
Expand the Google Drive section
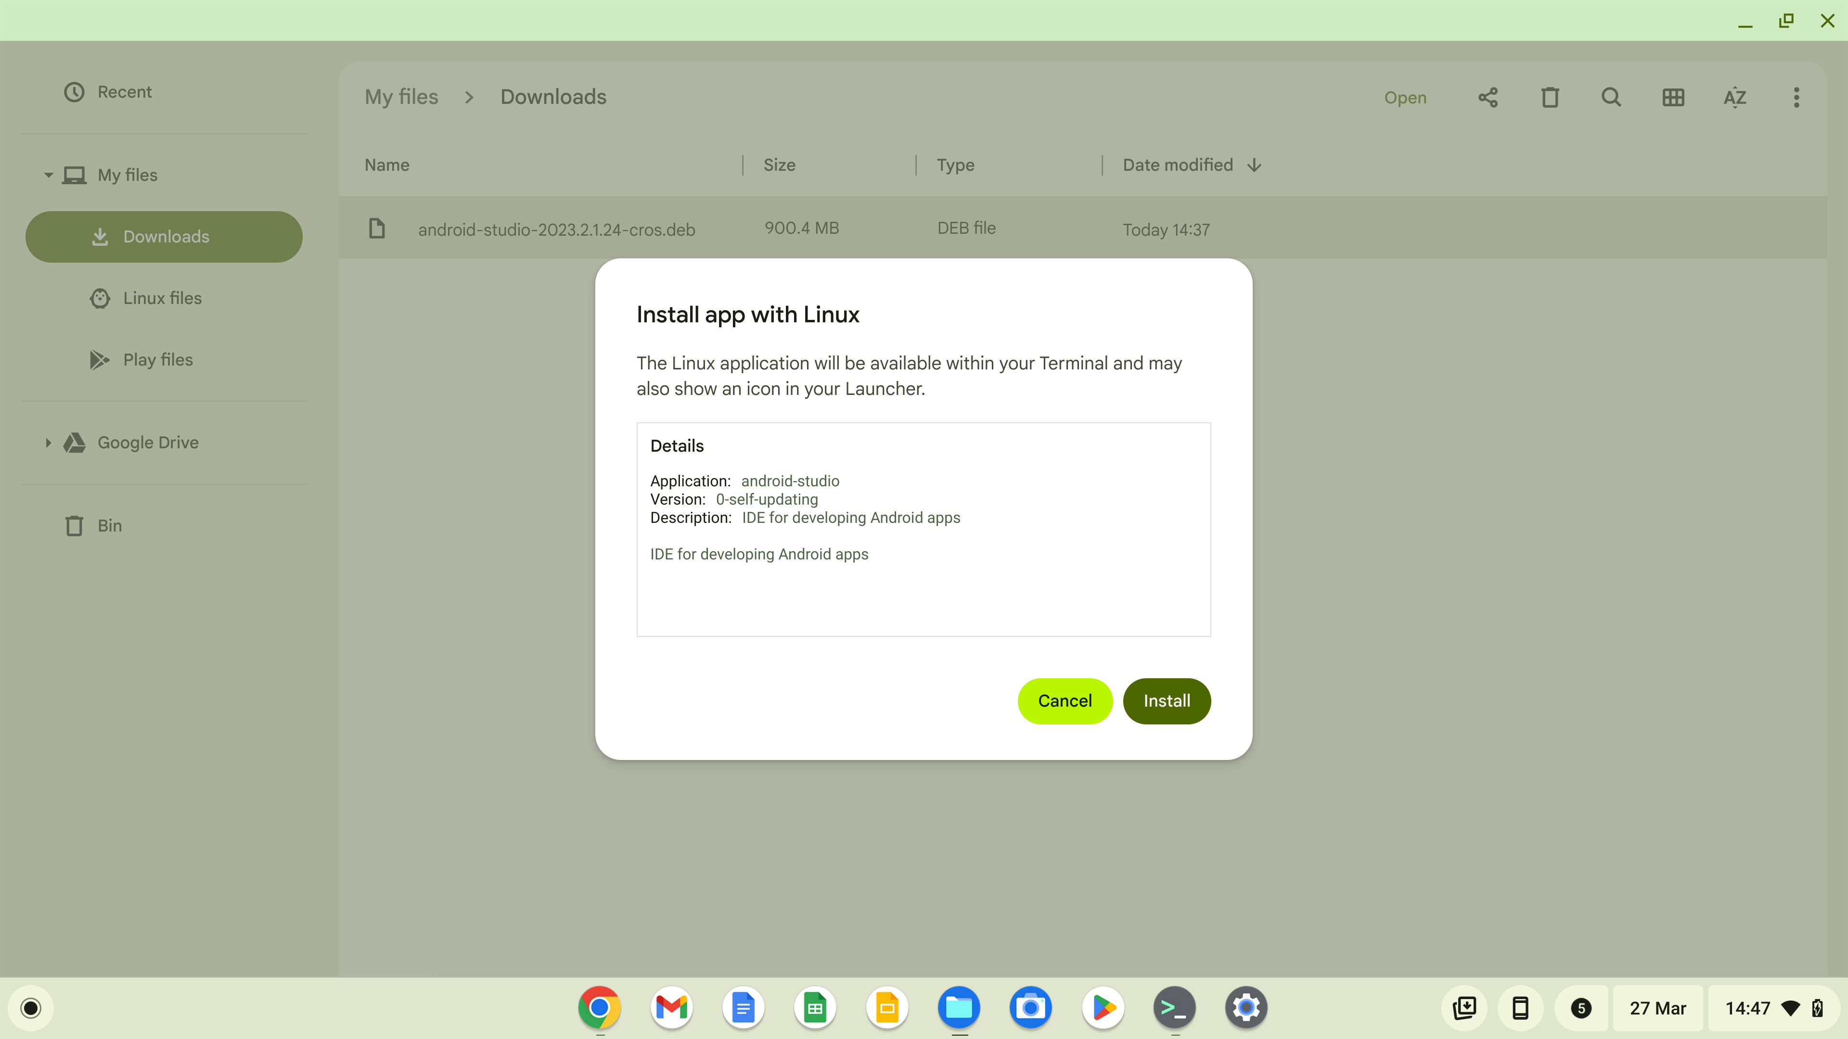click(48, 443)
